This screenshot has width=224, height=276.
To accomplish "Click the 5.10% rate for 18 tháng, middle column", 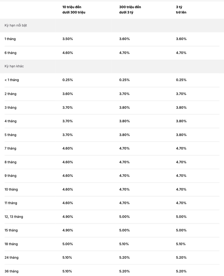I will (124, 244).
